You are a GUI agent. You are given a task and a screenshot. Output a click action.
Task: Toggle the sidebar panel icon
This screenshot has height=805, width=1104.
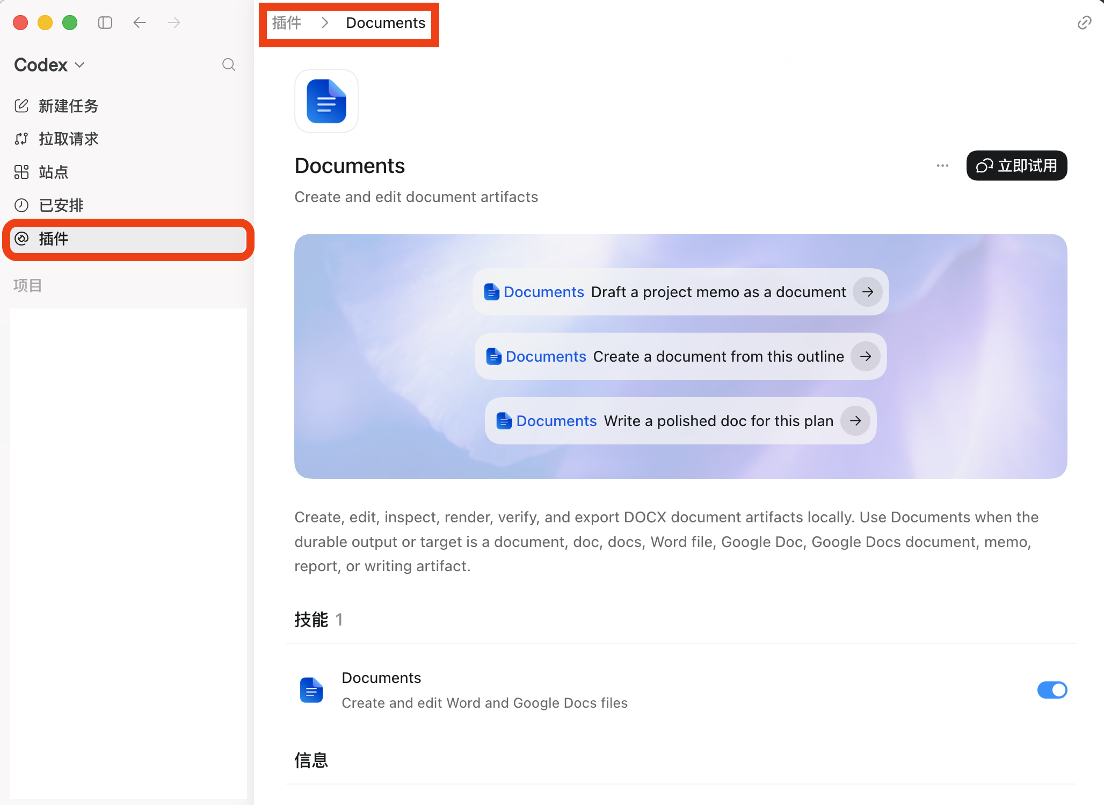[105, 23]
